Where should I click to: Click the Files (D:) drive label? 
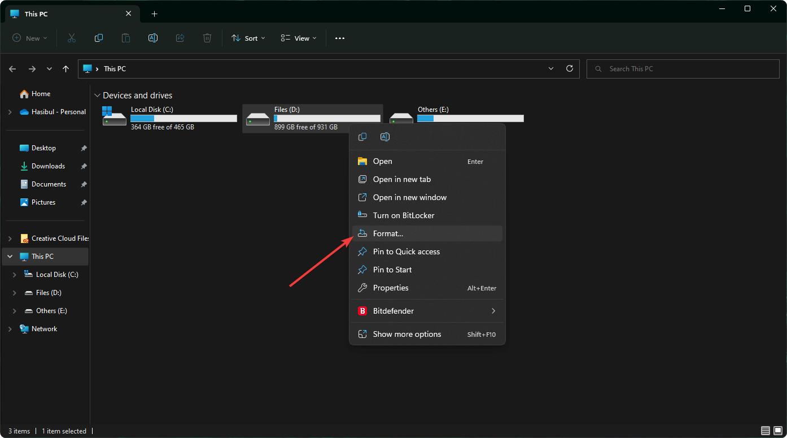pyautogui.click(x=287, y=110)
